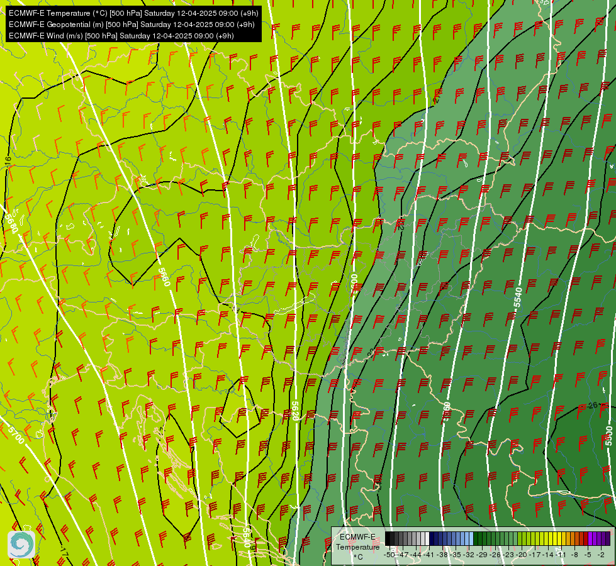Click the -29 tick label in the legend
The width and height of the screenshot is (616, 566).
pos(483,555)
